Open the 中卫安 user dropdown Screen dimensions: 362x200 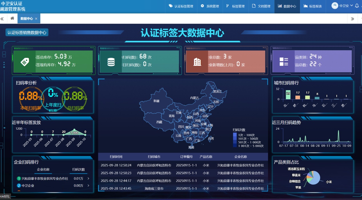343,6
